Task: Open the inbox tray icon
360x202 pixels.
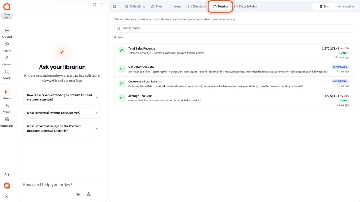Action: pyautogui.click(x=7, y=175)
